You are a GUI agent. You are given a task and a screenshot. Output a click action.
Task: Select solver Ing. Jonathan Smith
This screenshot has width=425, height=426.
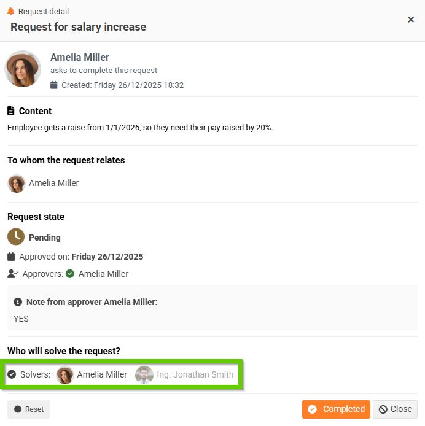coord(185,374)
